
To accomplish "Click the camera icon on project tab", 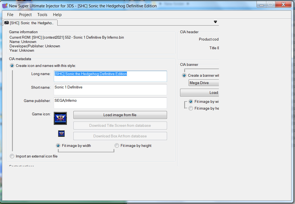I will coord(7,23).
